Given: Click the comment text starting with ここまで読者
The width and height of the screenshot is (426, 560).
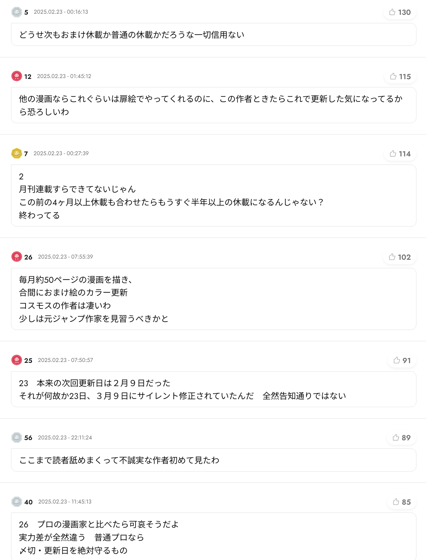Looking at the screenshot, I should (119, 460).
